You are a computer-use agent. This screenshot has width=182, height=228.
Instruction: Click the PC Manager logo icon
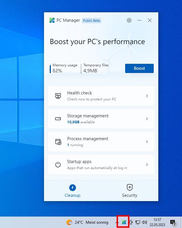(x=52, y=20)
